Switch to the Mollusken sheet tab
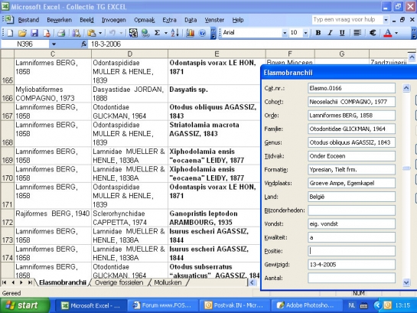417x313 pixels. (x=168, y=282)
